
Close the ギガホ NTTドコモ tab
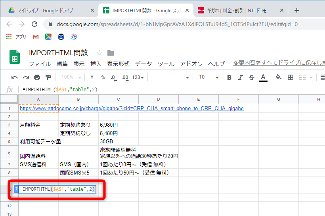click(x=281, y=10)
